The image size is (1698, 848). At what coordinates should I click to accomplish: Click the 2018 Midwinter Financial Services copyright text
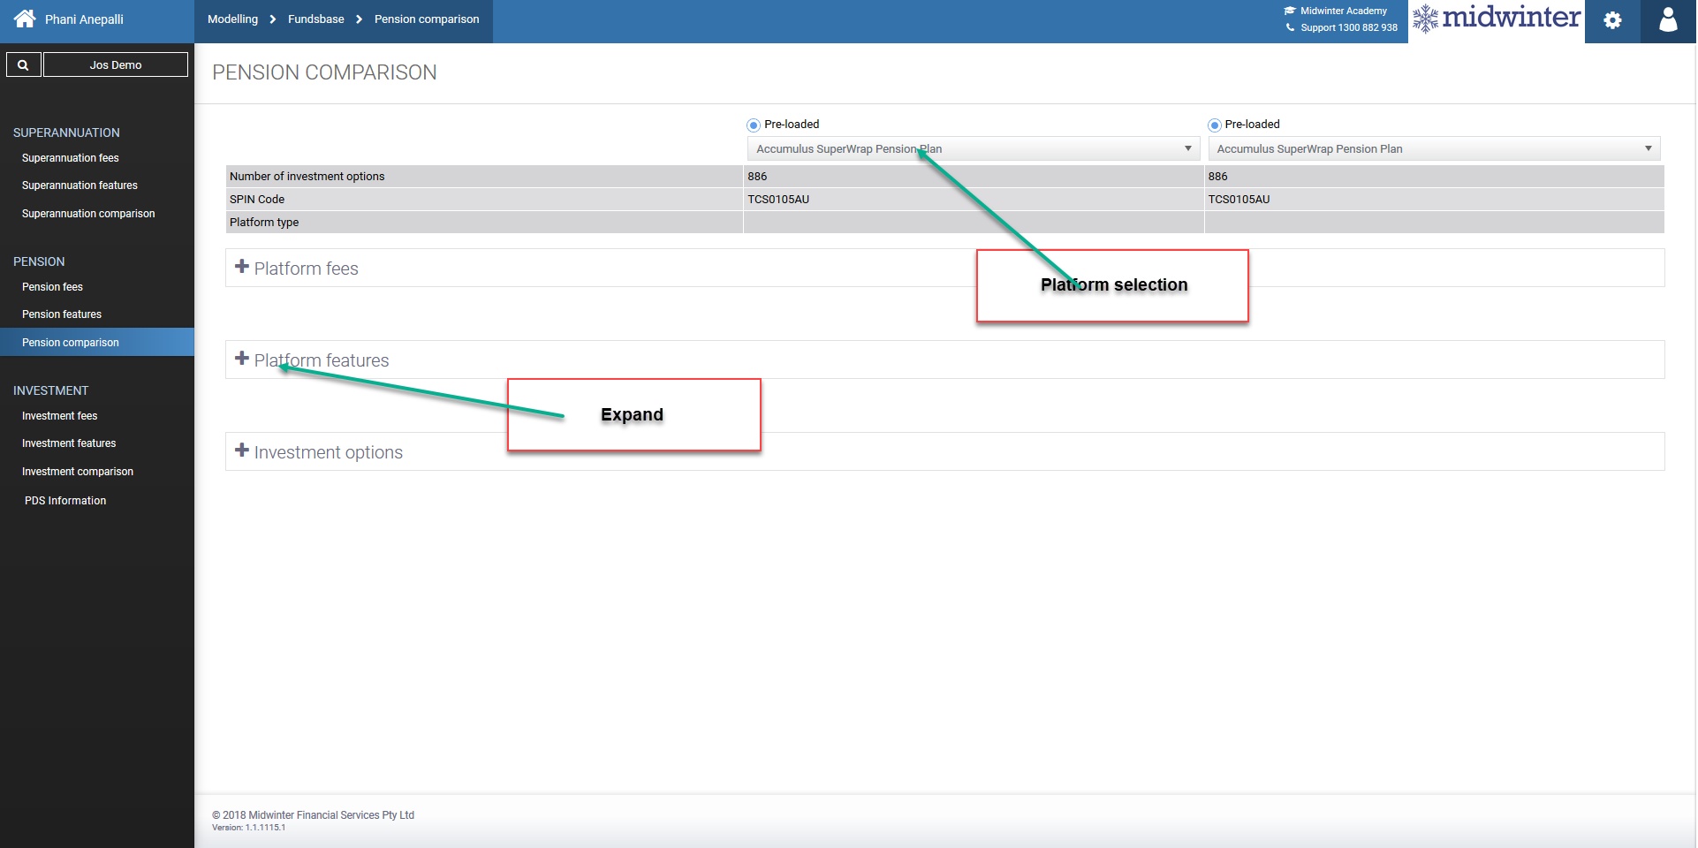click(313, 815)
